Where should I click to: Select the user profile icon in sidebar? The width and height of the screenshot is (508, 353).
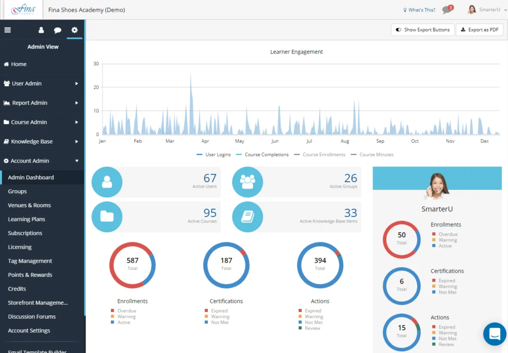(41, 30)
